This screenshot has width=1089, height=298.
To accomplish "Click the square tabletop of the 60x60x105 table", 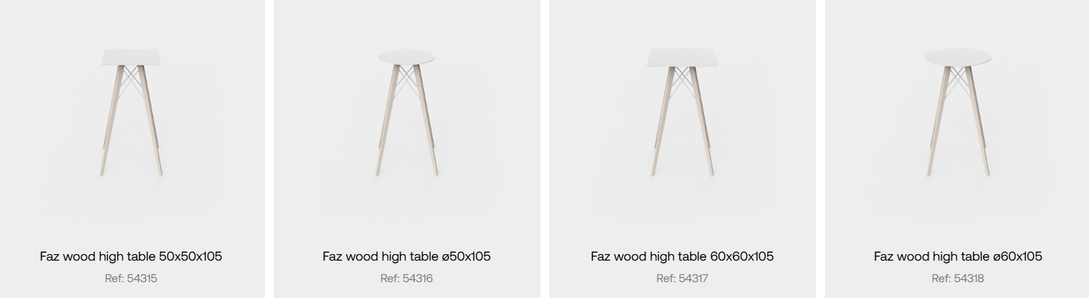I will click(682, 57).
